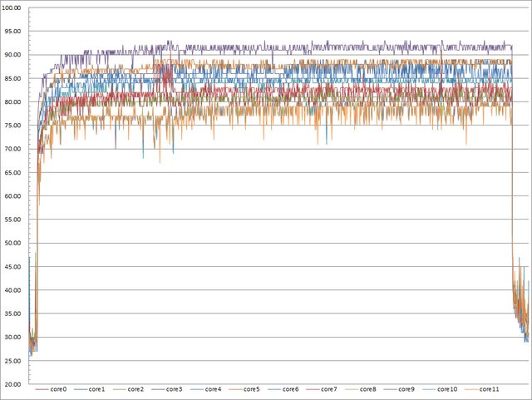Click the 75.00 y-axis label
The image size is (532, 400).
tap(14, 126)
